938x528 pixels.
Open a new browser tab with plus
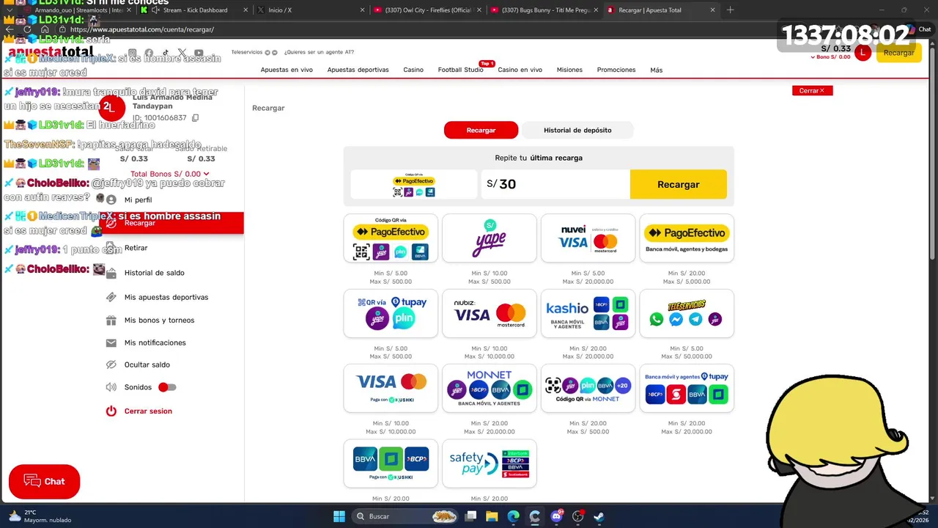(x=730, y=10)
